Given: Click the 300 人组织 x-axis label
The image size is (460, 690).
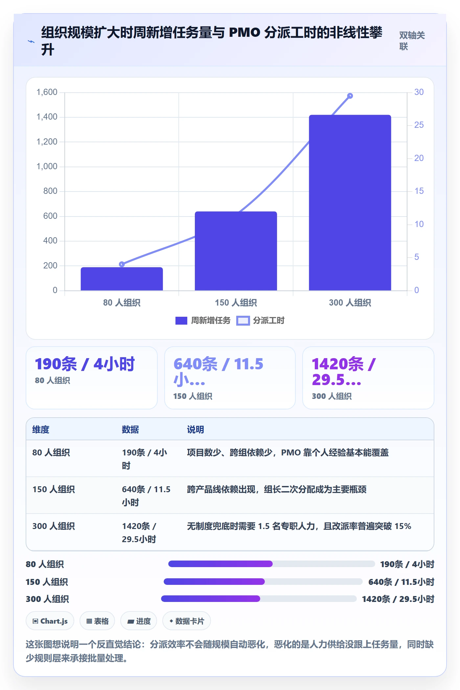Looking at the screenshot, I should [350, 303].
